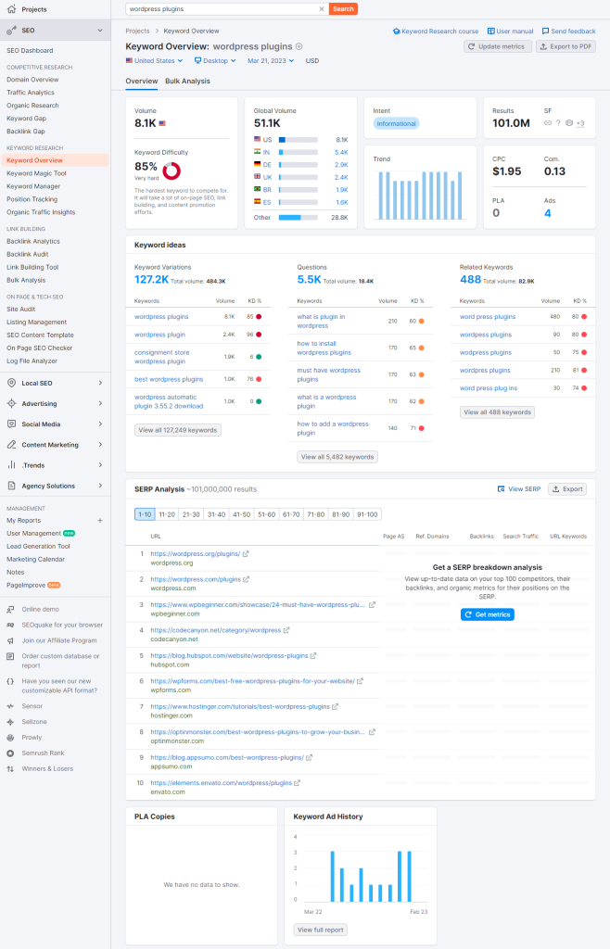Click the Advertising target icon

coord(11,404)
